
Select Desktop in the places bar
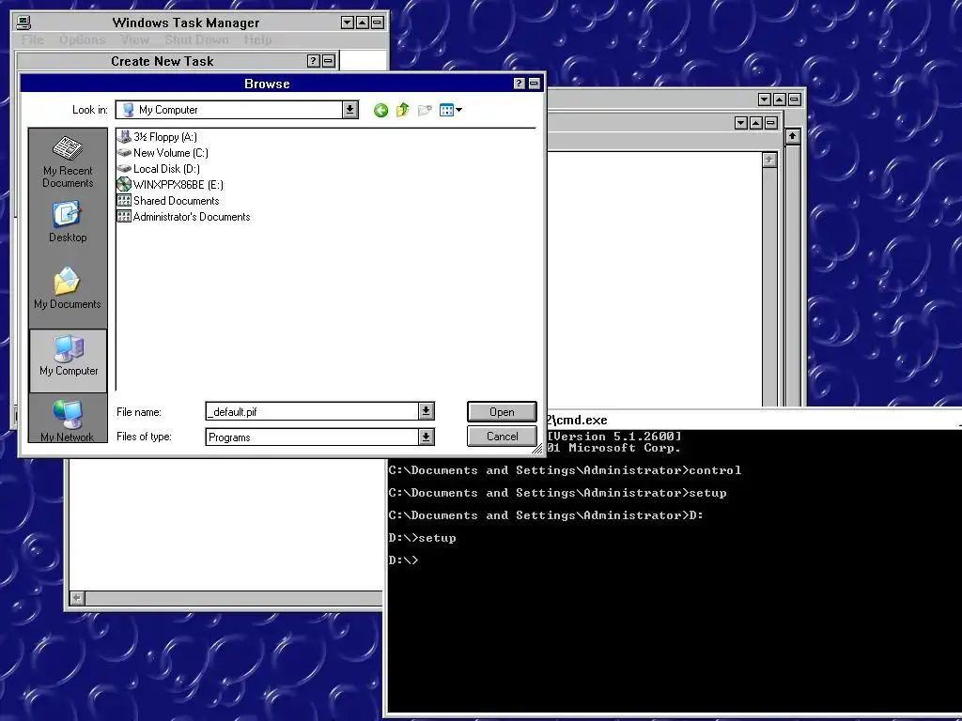coord(68,222)
